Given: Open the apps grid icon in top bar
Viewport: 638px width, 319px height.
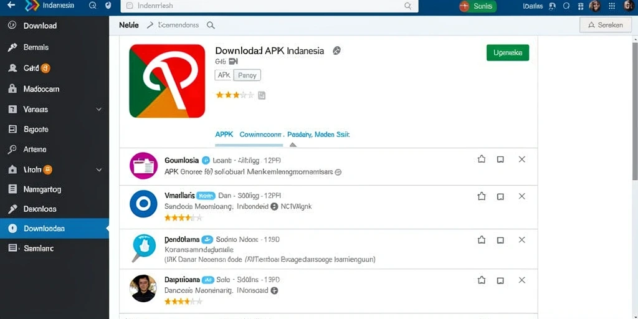Looking at the screenshot, I should tap(612, 6).
